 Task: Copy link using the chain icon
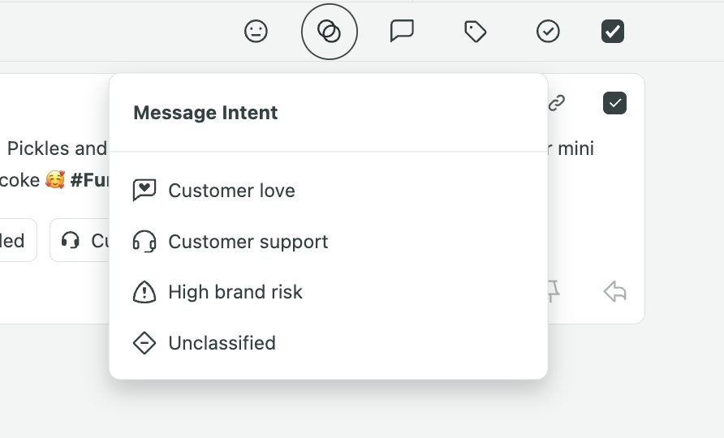[x=556, y=103]
